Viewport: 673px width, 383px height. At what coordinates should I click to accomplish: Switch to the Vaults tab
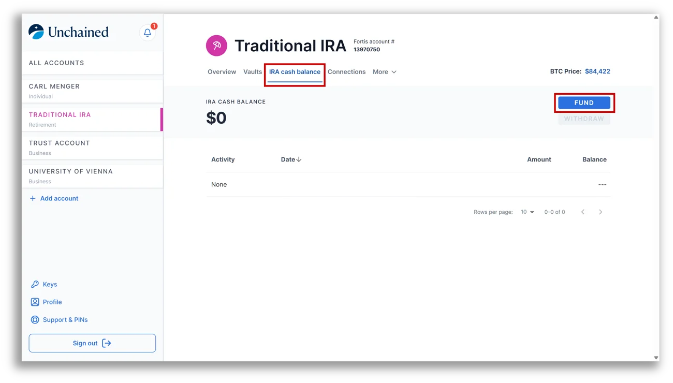point(253,72)
